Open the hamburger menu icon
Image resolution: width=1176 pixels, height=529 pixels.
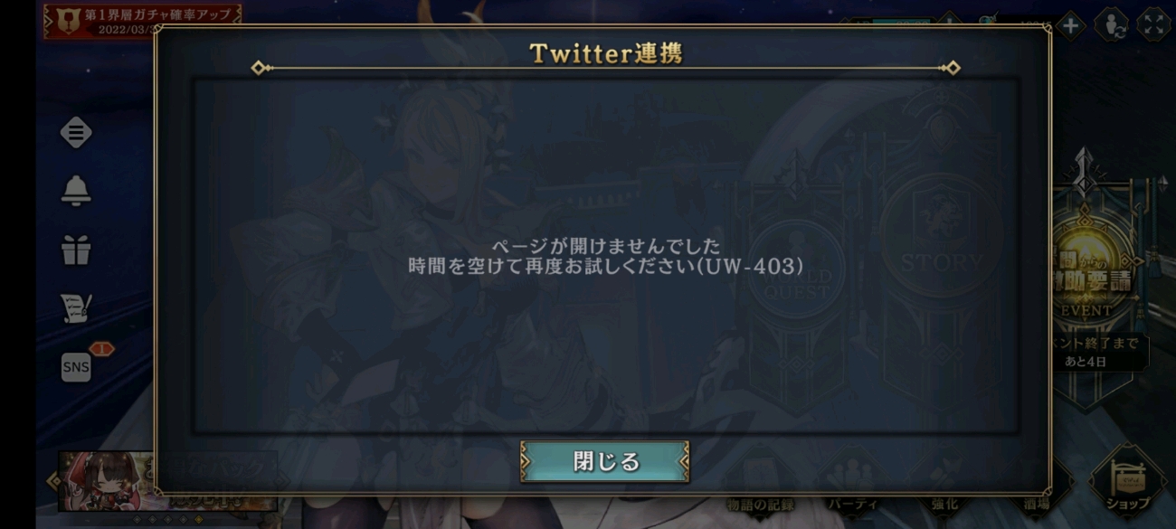click(76, 133)
